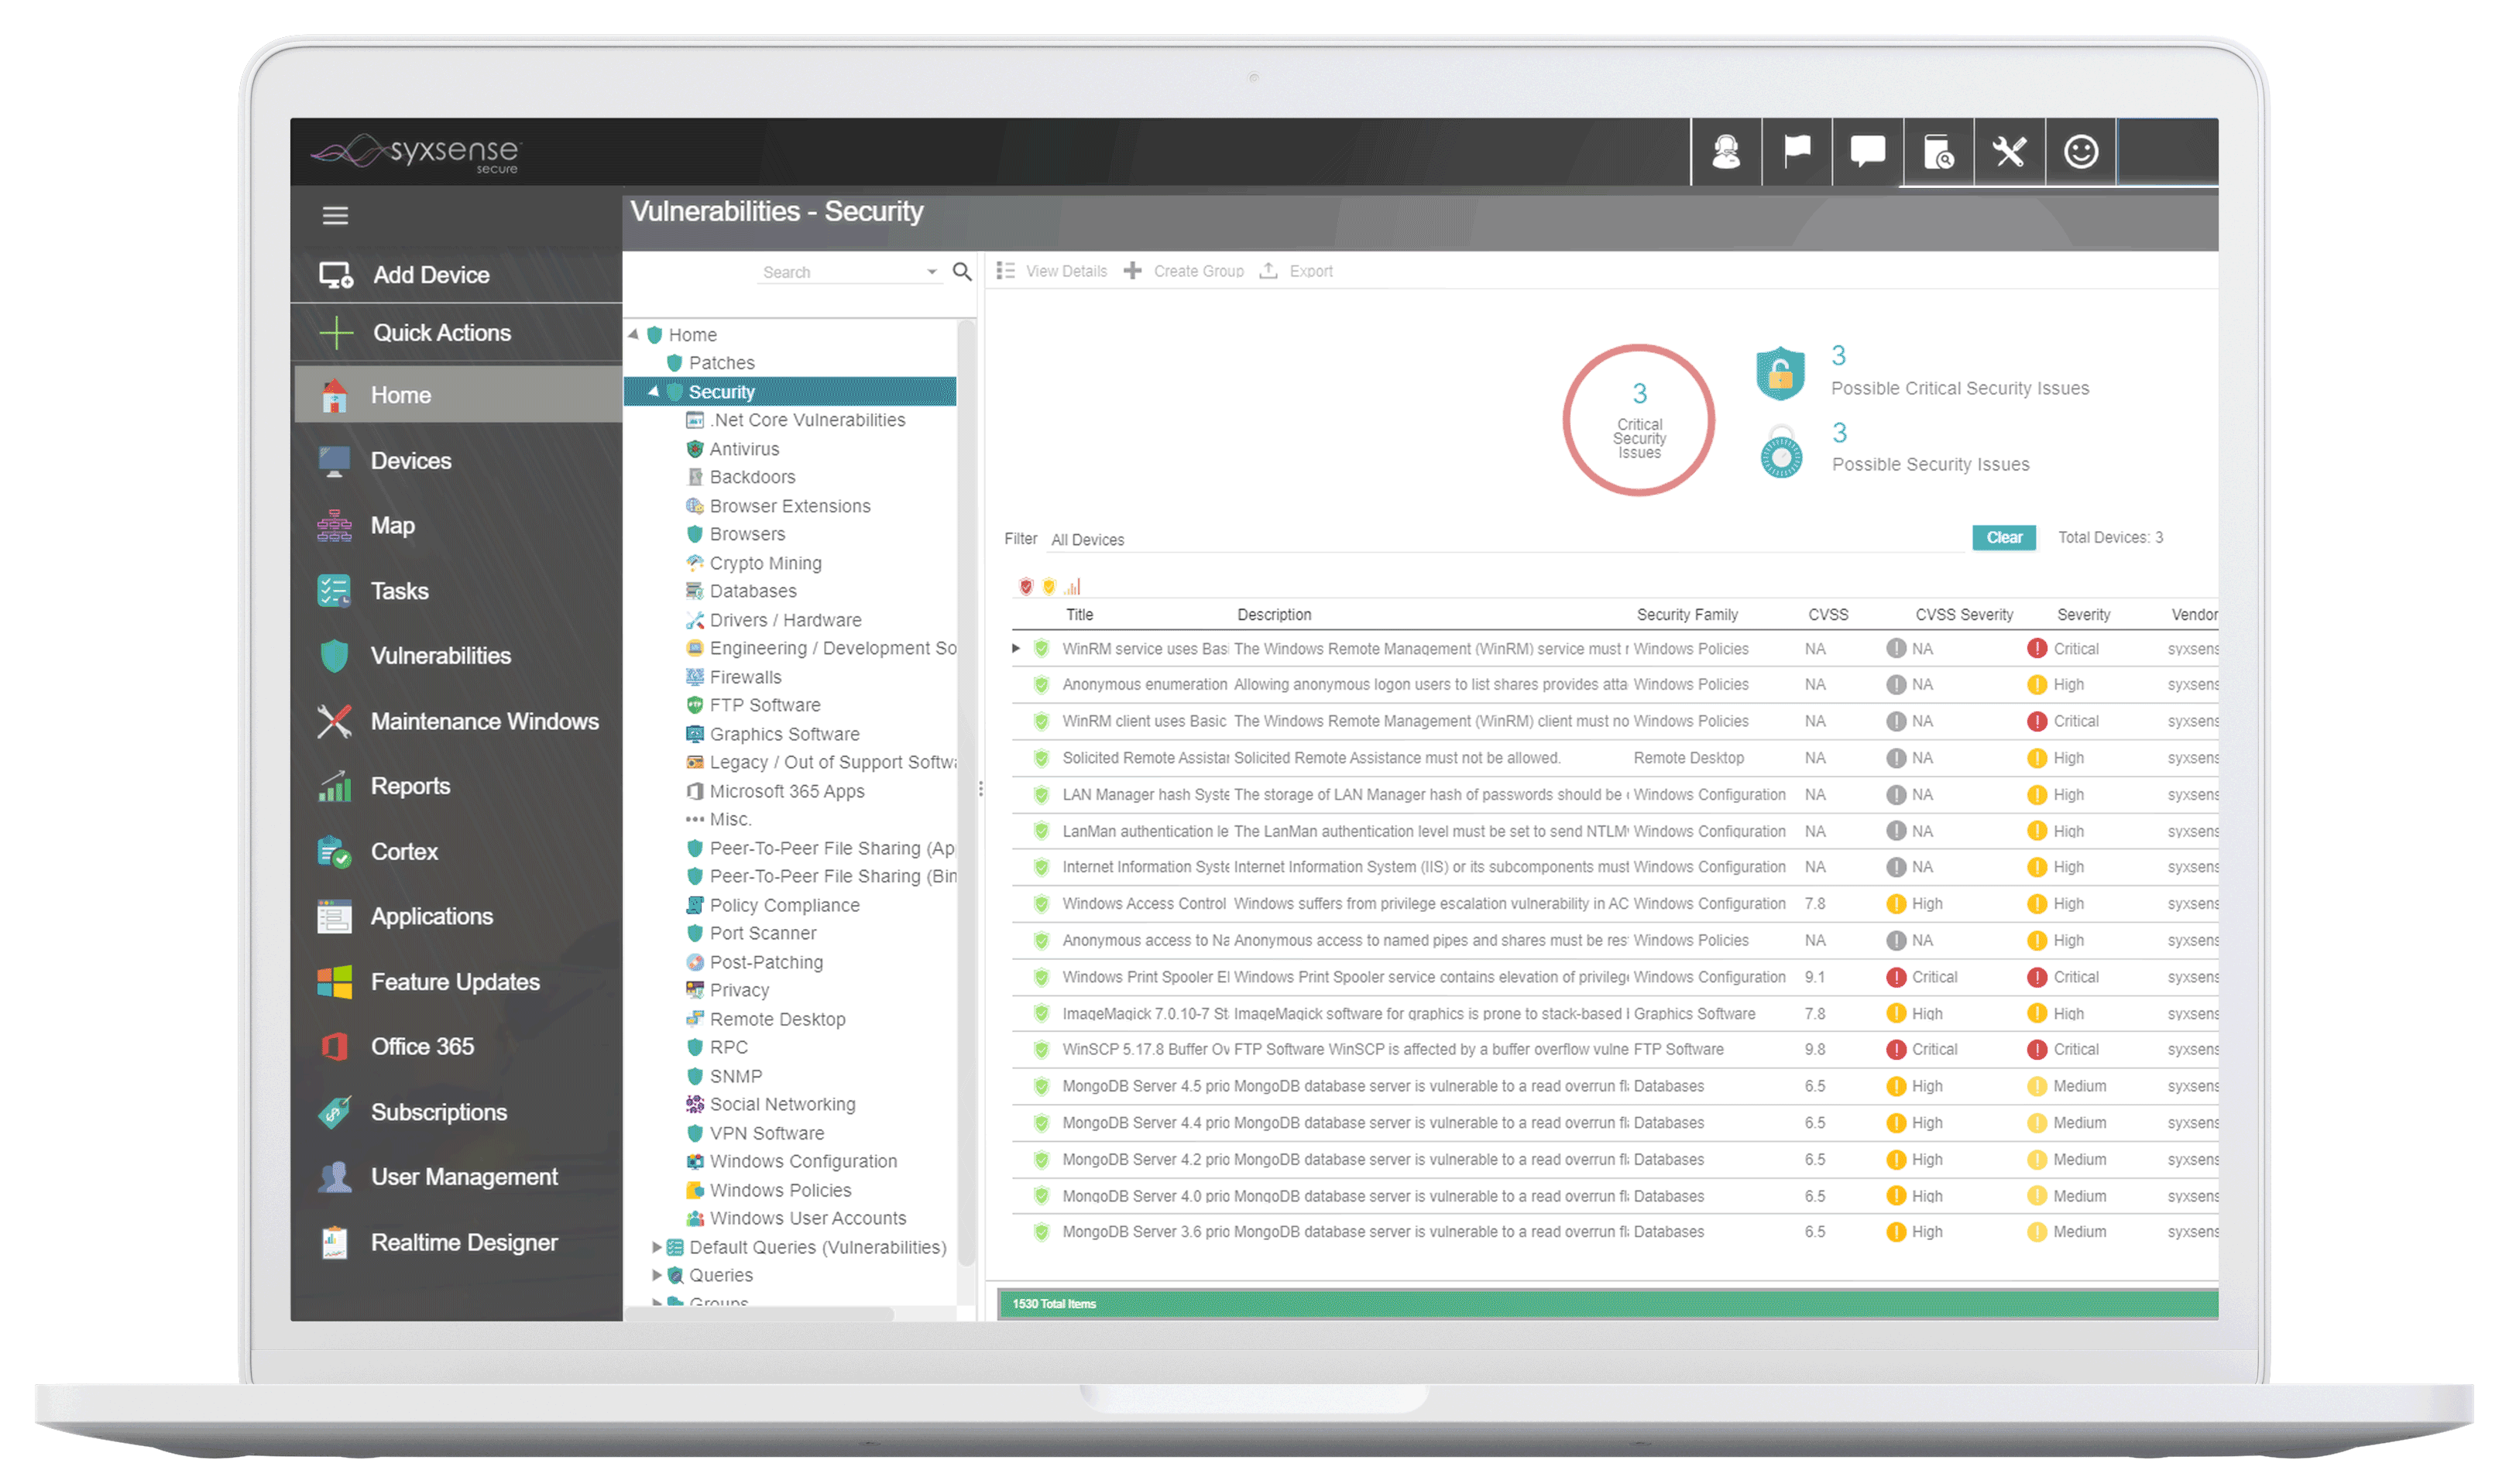Select Firewalls tree item
Image resolution: width=2516 pixels, height=1484 pixels.
tap(734, 678)
